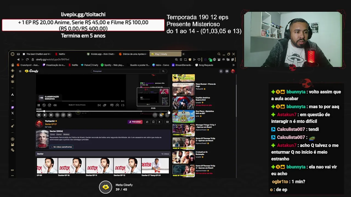Viewport: 351px width, 197px height.
Task: Open StreamElements bookmark
Action: [x=182, y=65]
